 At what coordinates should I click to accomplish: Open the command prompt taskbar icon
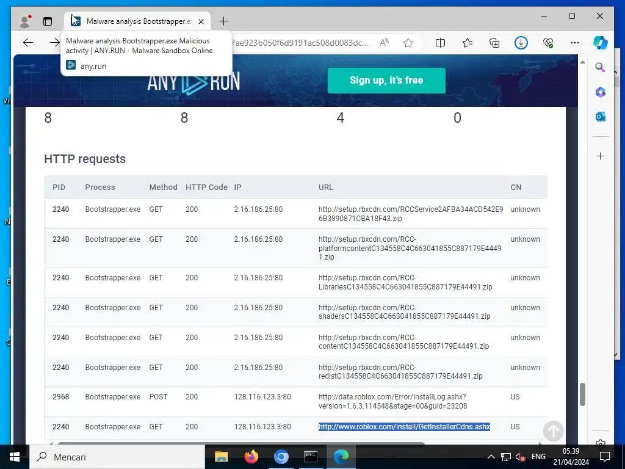click(x=311, y=457)
